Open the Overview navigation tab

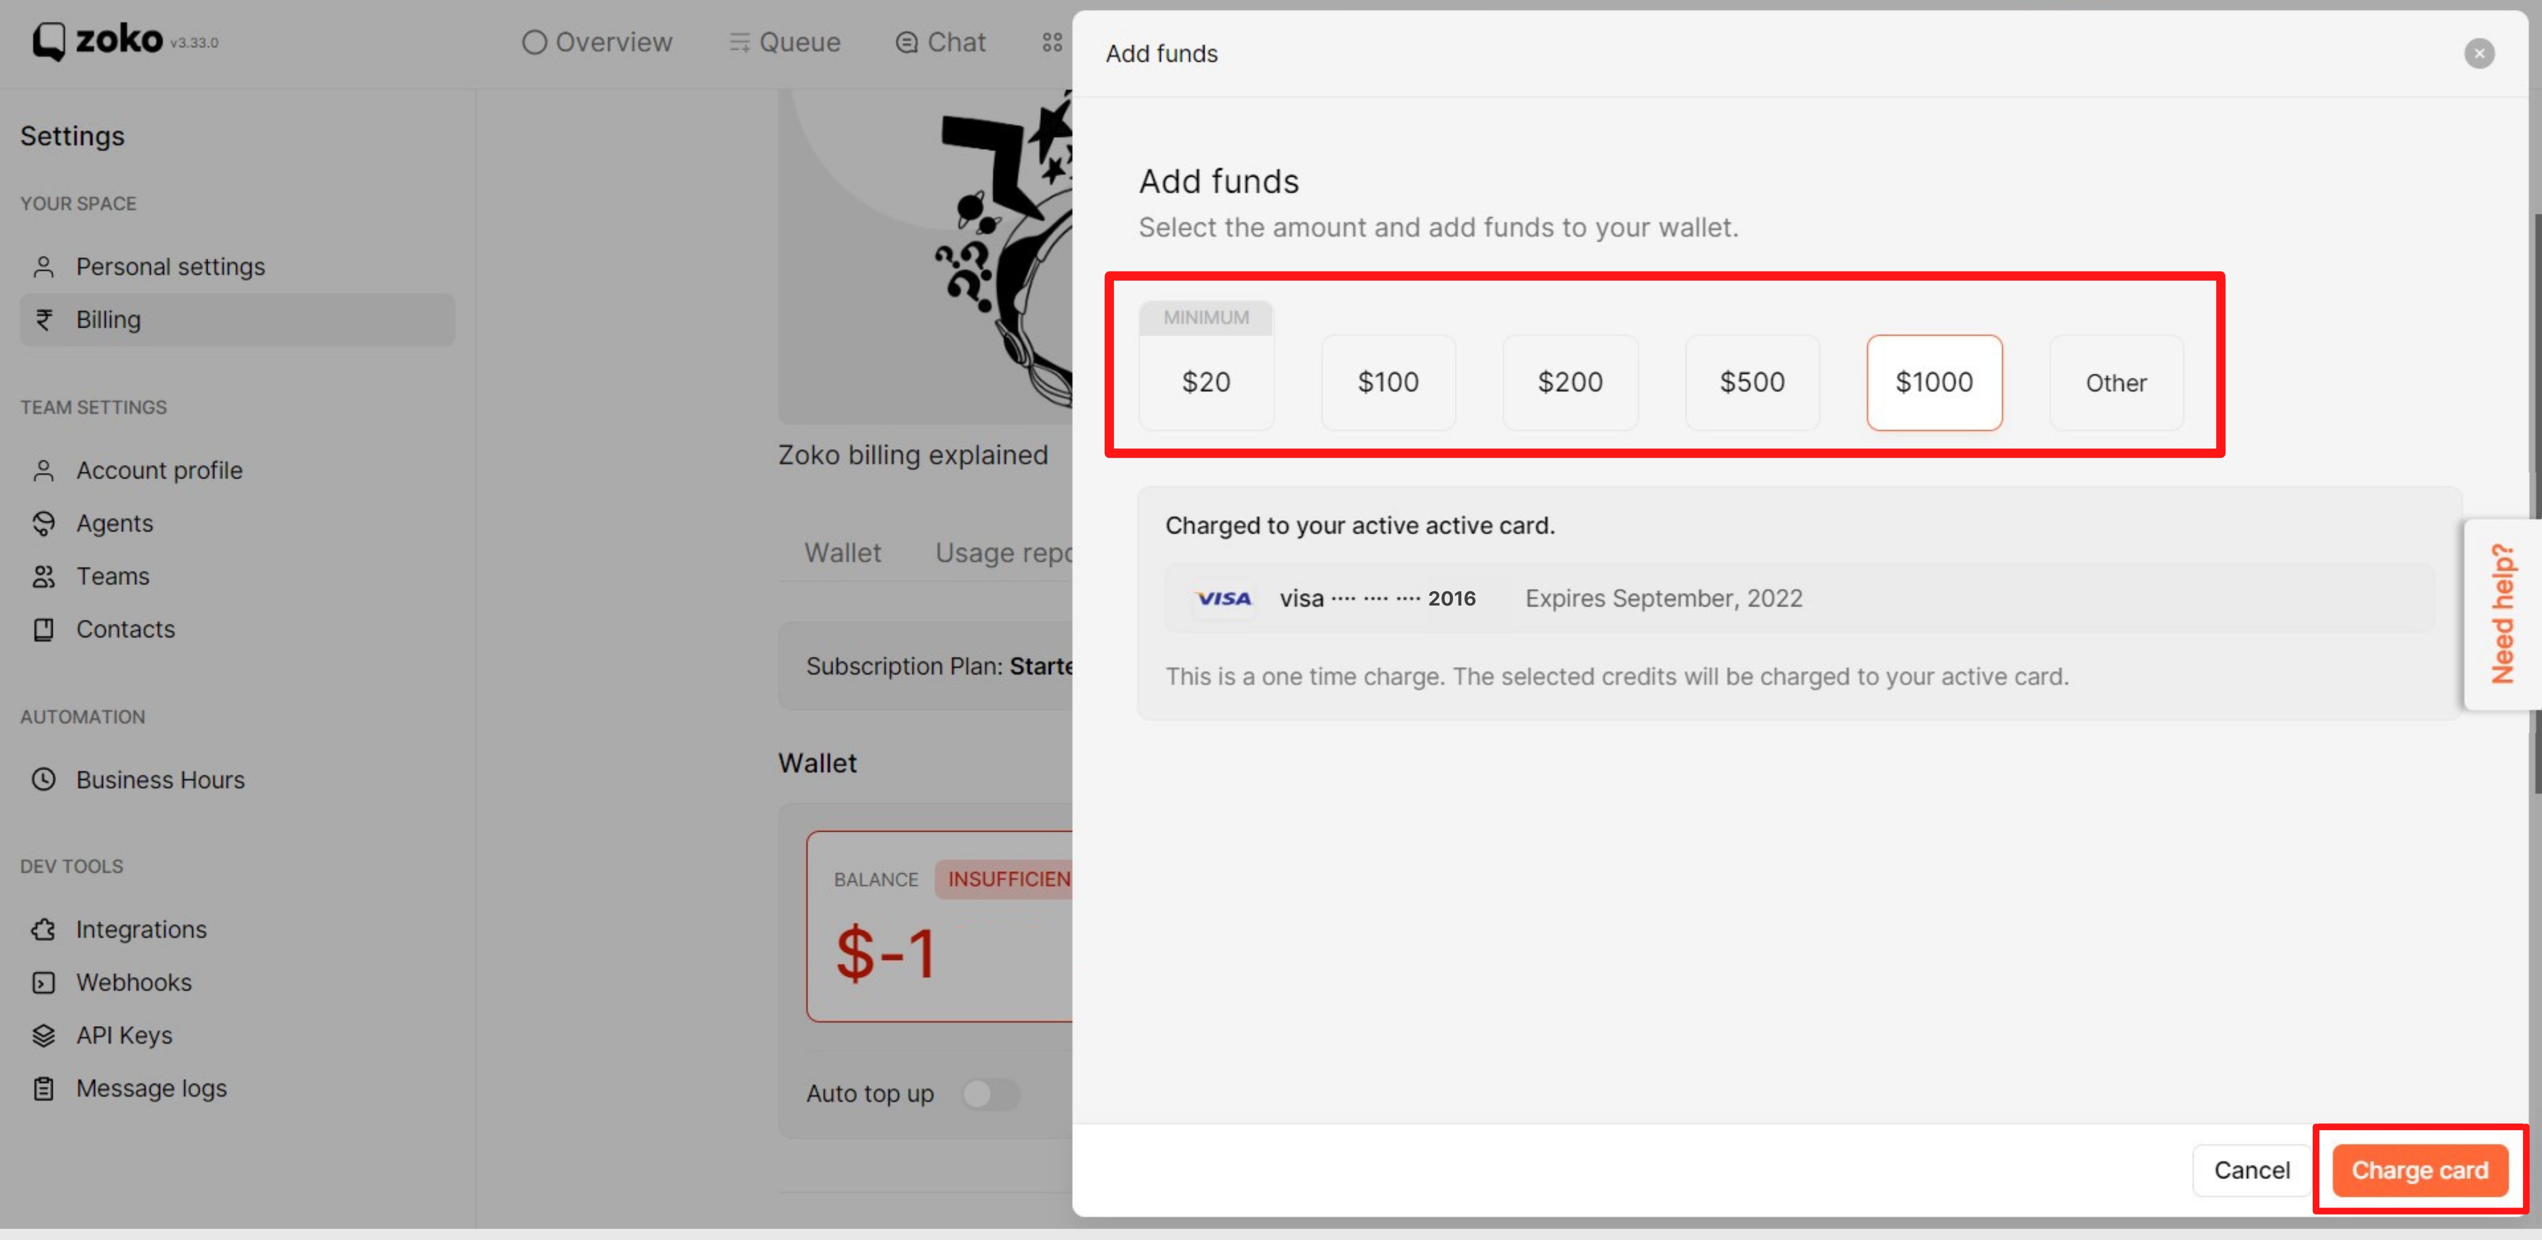[597, 42]
